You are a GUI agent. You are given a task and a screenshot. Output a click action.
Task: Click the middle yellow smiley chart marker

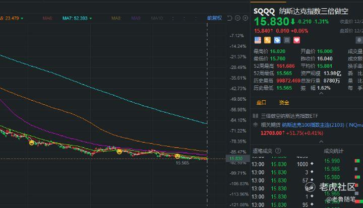[119, 152]
